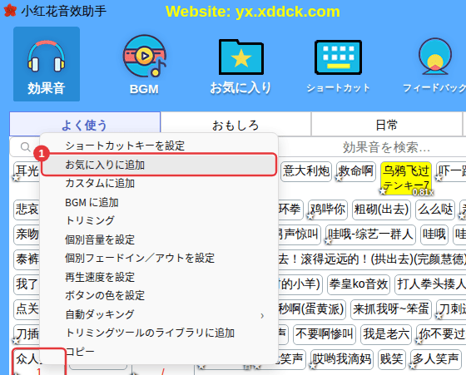Select ボタンの色を設定 menu entry
Screen dimensions: 466x375
pyautogui.click(x=159, y=295)
